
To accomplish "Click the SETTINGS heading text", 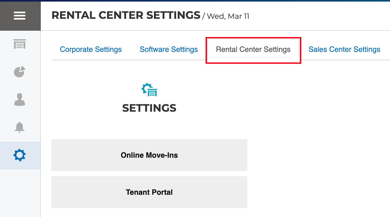I will [149, 108].
